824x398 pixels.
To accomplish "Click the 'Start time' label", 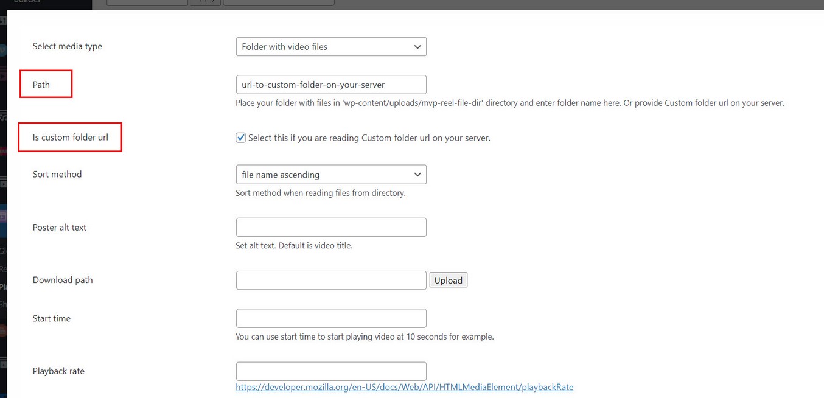I will [52, 319].
